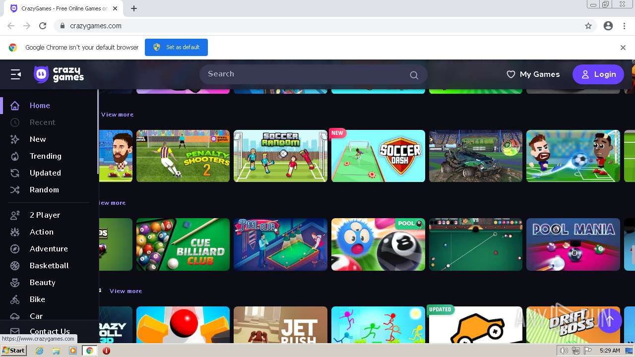The height and width of the screenshot is (357, 635).
Task: Click the Contact Us envelope icon
Action: (x=15, y=331)
